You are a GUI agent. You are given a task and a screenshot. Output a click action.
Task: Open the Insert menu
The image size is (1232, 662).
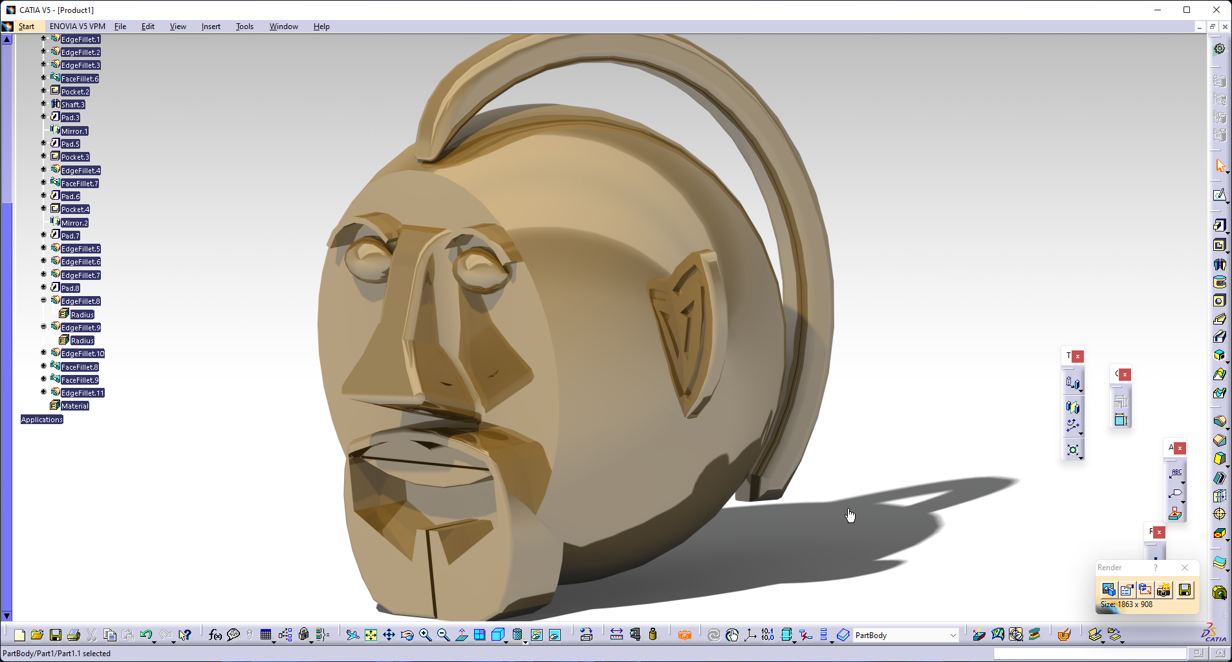[x=211, y=27]
